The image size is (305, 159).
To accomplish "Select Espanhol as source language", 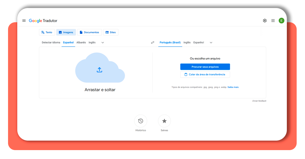I will [x=68, y=42].
